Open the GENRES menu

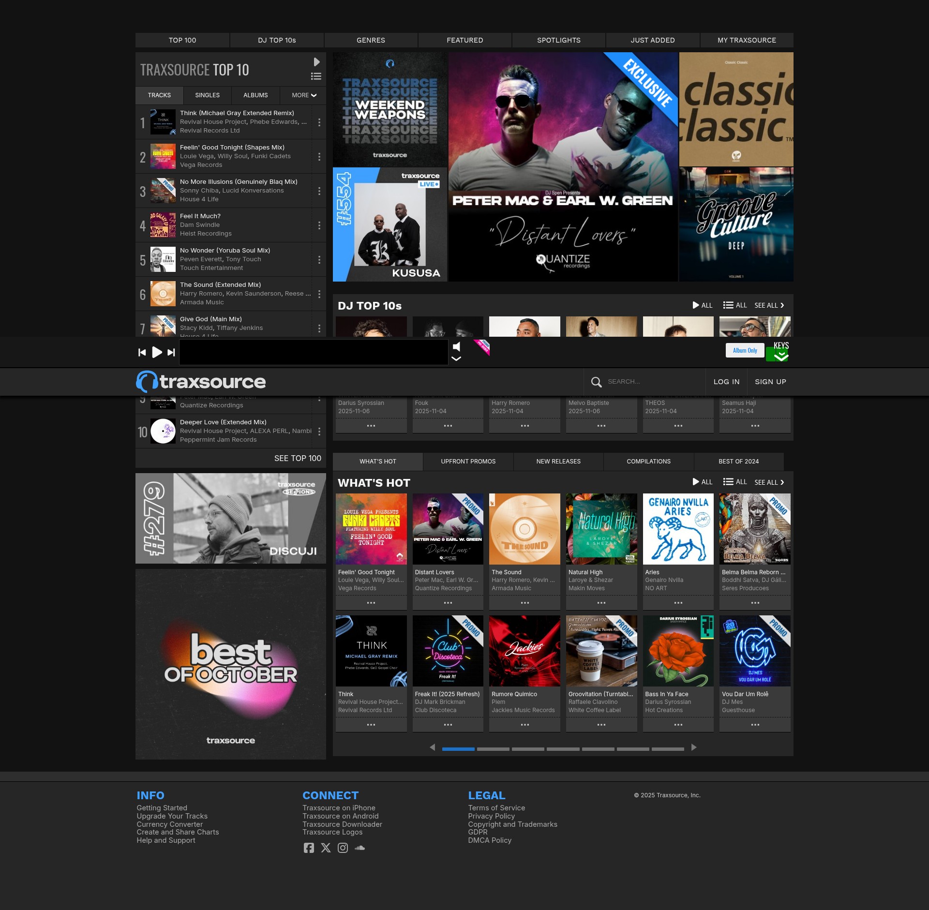371,40
